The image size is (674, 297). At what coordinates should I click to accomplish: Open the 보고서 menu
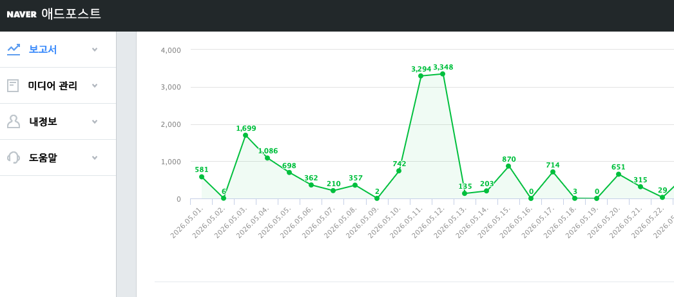click(58, 50)
